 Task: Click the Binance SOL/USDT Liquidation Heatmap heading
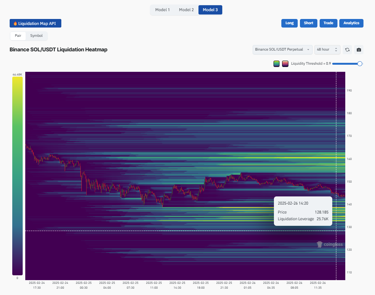click(58, 49)
